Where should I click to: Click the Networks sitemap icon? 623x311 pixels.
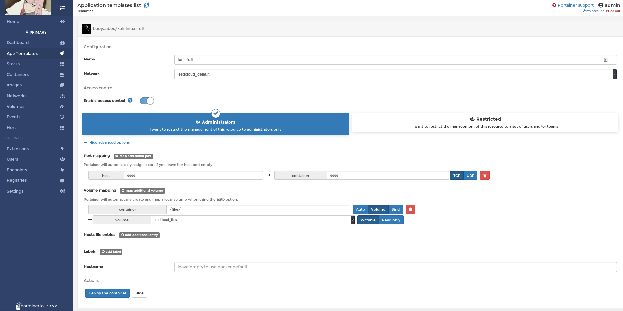coord(63,96)
